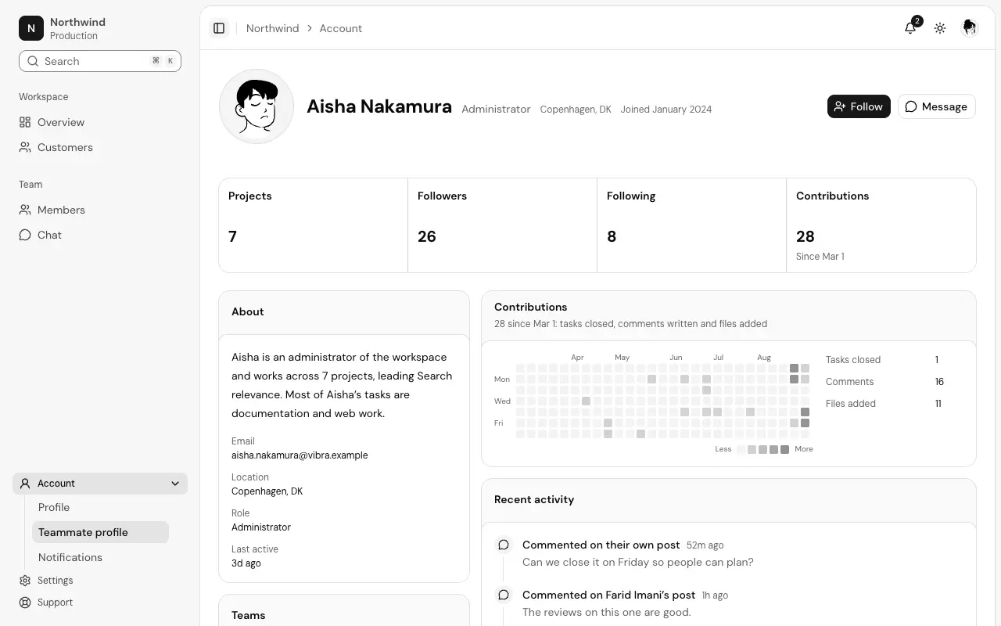
Task: Click the lightest legend swatch near Less
Action: tap(741, 449)
